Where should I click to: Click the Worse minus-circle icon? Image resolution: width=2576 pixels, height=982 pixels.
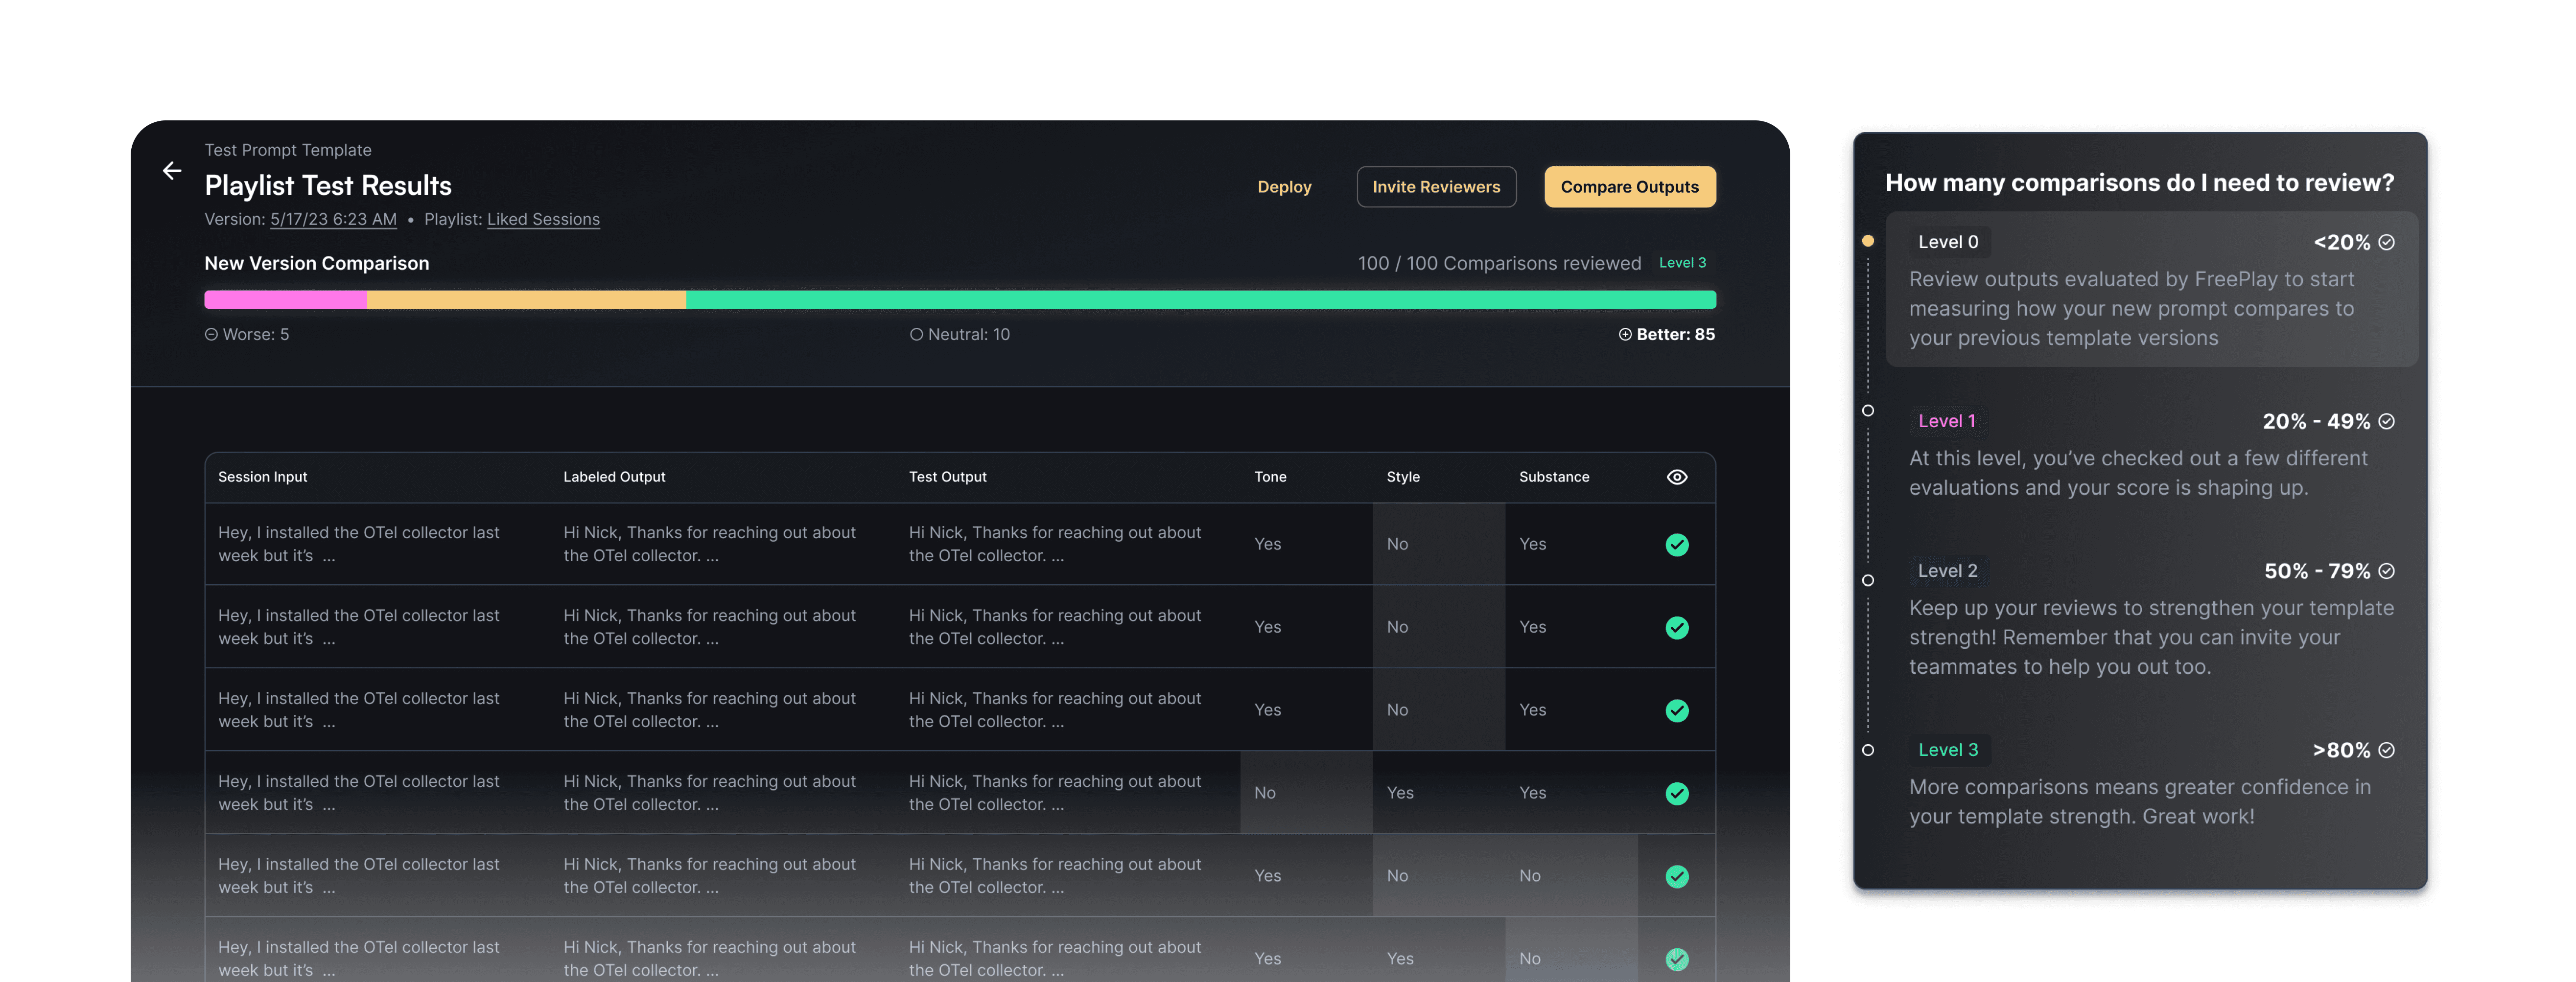pyautogui.click(x=211, y=335)
